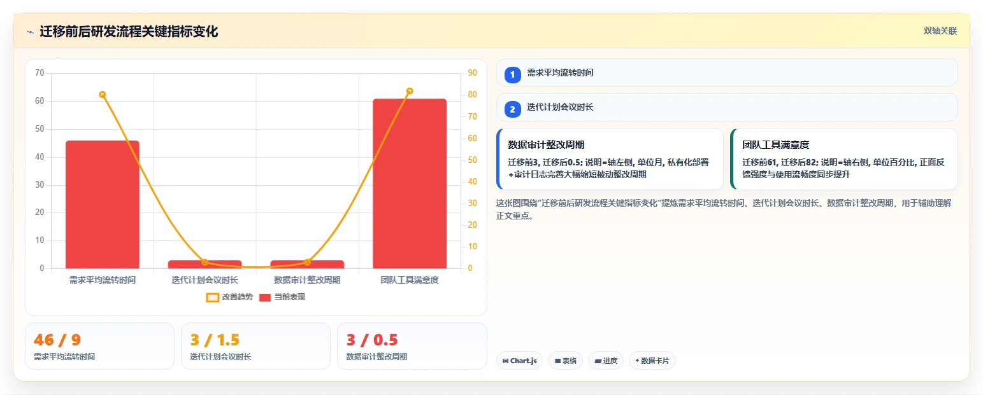Toggle the 改善趋势 legend item
The height and width of the screenshot is (395, 983).
tap(229, 297)
